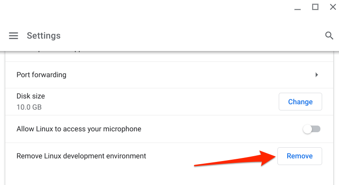
Task: Expand Port forwarding using its arrow
Action: [316, 75]
